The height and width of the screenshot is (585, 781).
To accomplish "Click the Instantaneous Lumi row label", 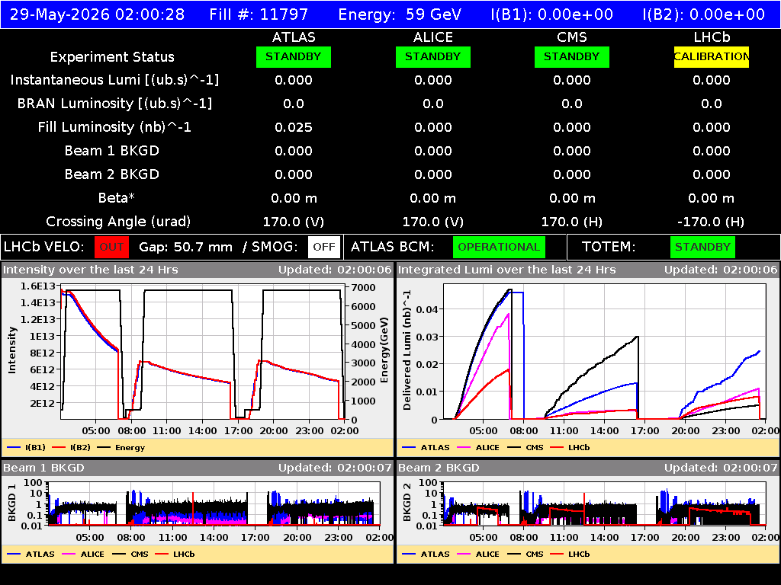I will [x=114, y=80].
